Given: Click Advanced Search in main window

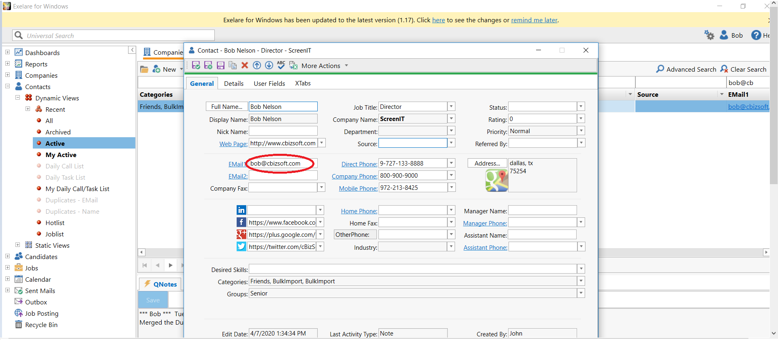Looking at the screenshot, I should tap(686, 69).
